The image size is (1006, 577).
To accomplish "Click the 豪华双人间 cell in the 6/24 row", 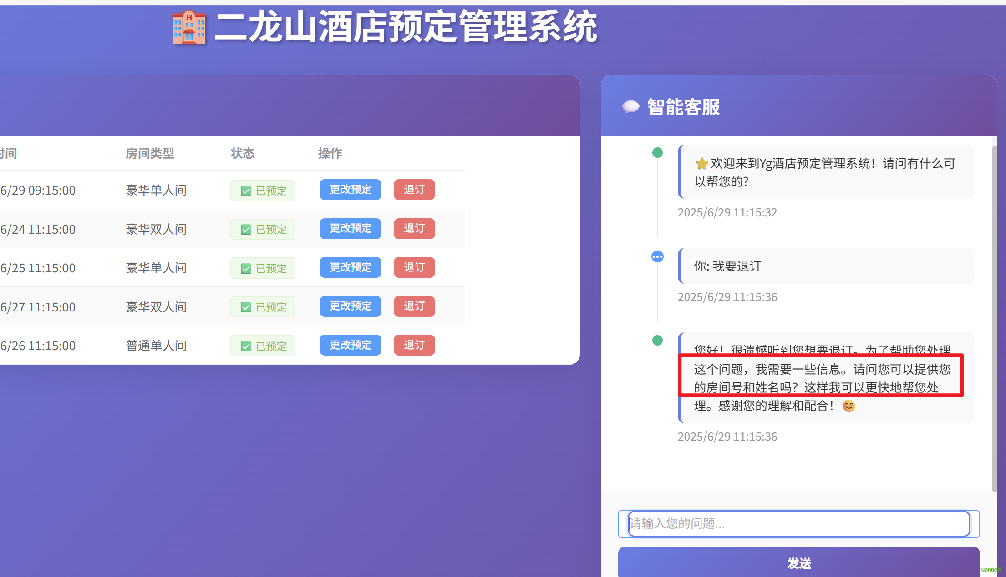I will point(156,229).
